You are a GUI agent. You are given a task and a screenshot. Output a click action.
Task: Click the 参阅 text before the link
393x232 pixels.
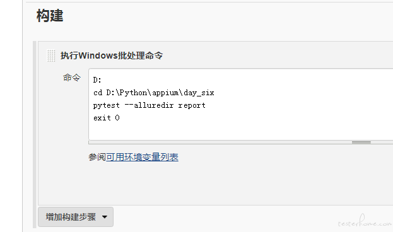(x=97, y=157)
